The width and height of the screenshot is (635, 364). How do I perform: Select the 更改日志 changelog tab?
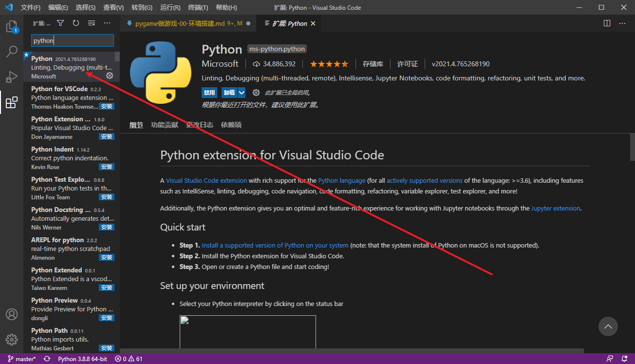coord(200,125)
